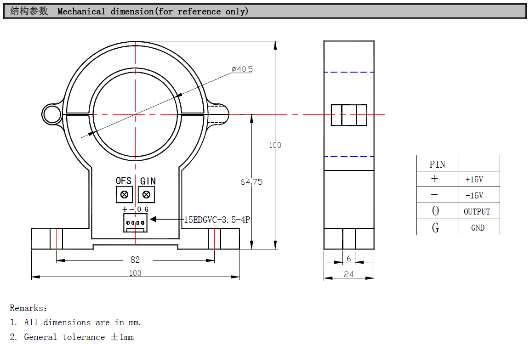Select the General tolerance ±1mm remark

point(79,337)
